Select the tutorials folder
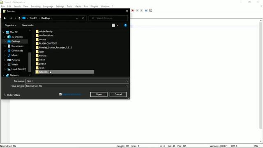263x148 pixels. click(65, 72)
